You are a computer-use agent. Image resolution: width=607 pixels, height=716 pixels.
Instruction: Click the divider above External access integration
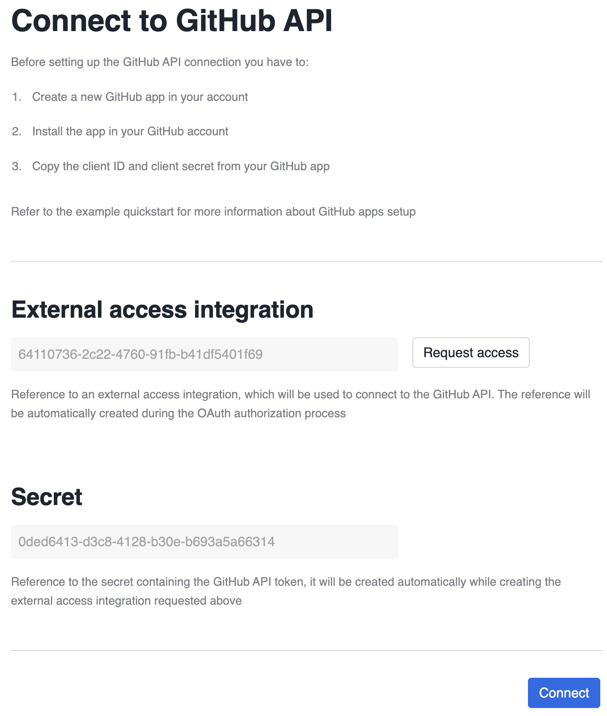(x=306, y=262)
